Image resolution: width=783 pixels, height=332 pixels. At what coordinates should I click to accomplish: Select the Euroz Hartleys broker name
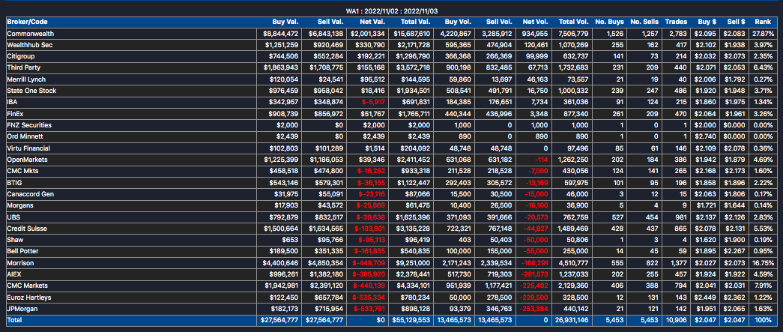tap(29, 298)
